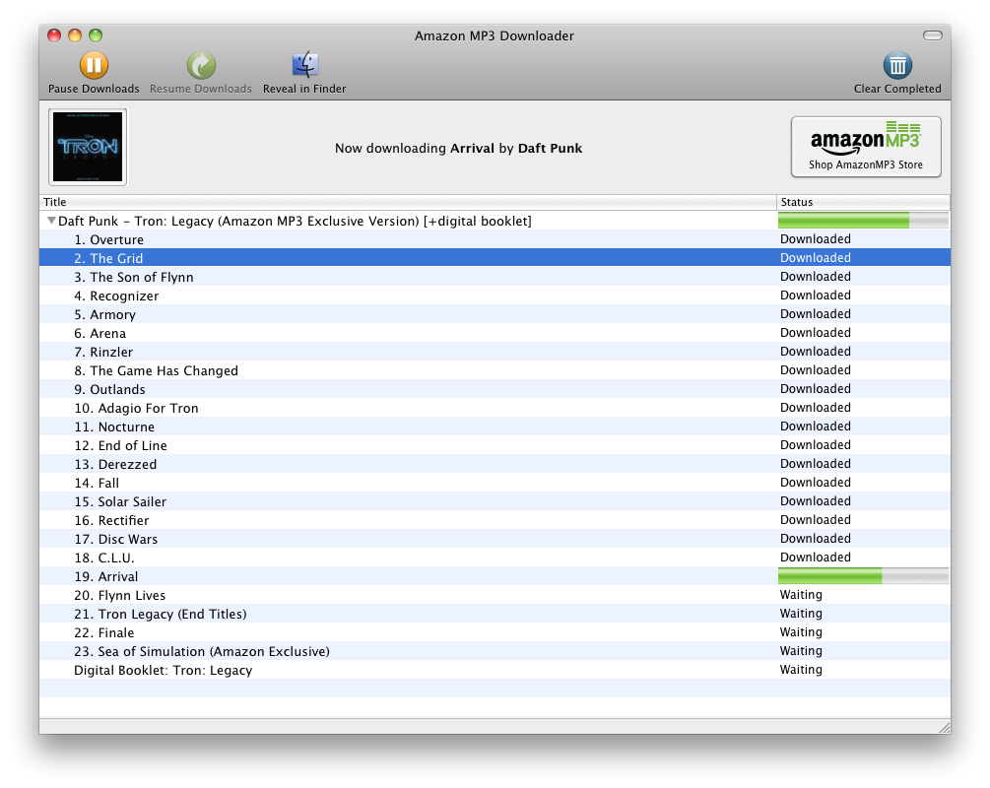This screenshot has height=788, width=990.
Task: Select track 14. Fall
Action: pos(495,483)
